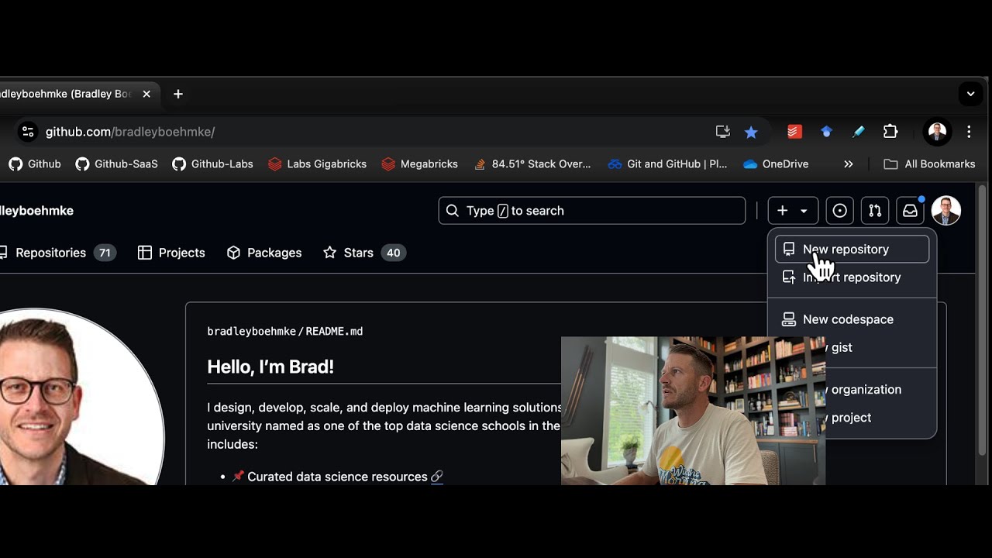
Task: Open a new browser tab
Action: [x=178, y=94]
